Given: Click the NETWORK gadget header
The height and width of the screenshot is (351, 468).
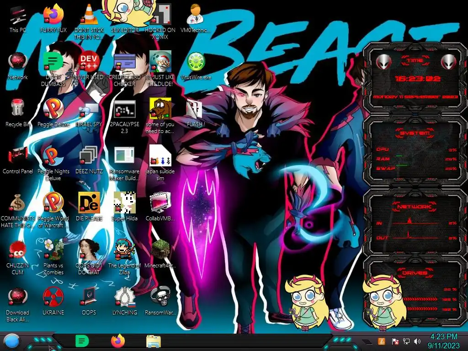Looking at the screenshot, I should pos(415,206).
